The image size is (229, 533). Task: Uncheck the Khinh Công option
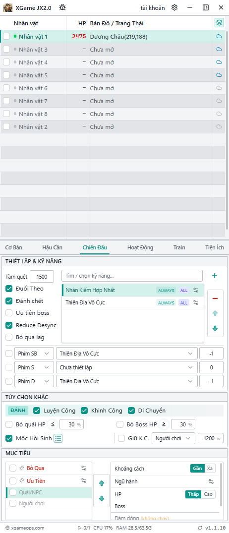pyautogui.click(x=84, y=411)
